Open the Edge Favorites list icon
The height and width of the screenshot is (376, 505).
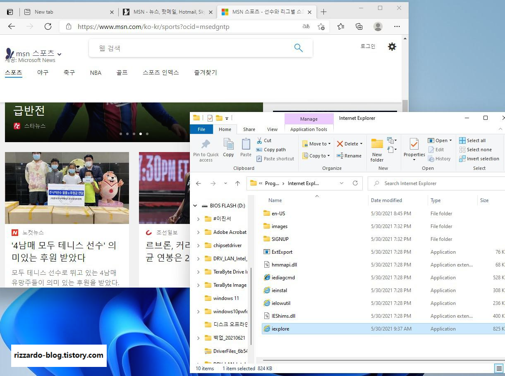[x=341, y=26]
